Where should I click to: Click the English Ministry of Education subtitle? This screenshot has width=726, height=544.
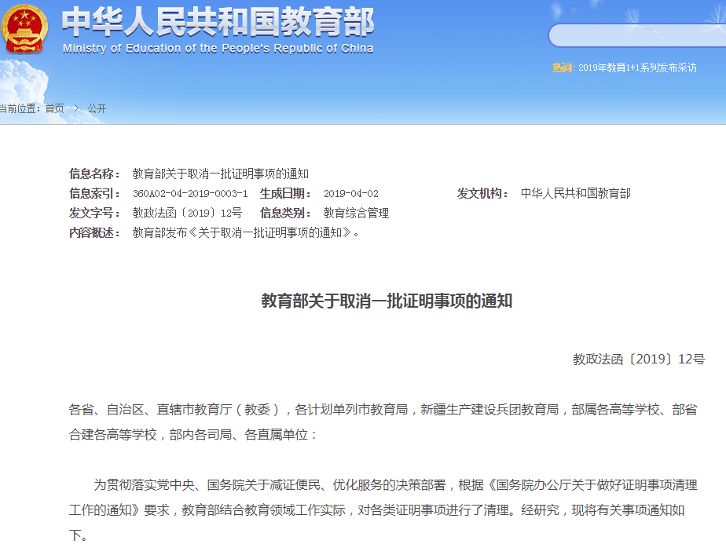tap(218, 49)
